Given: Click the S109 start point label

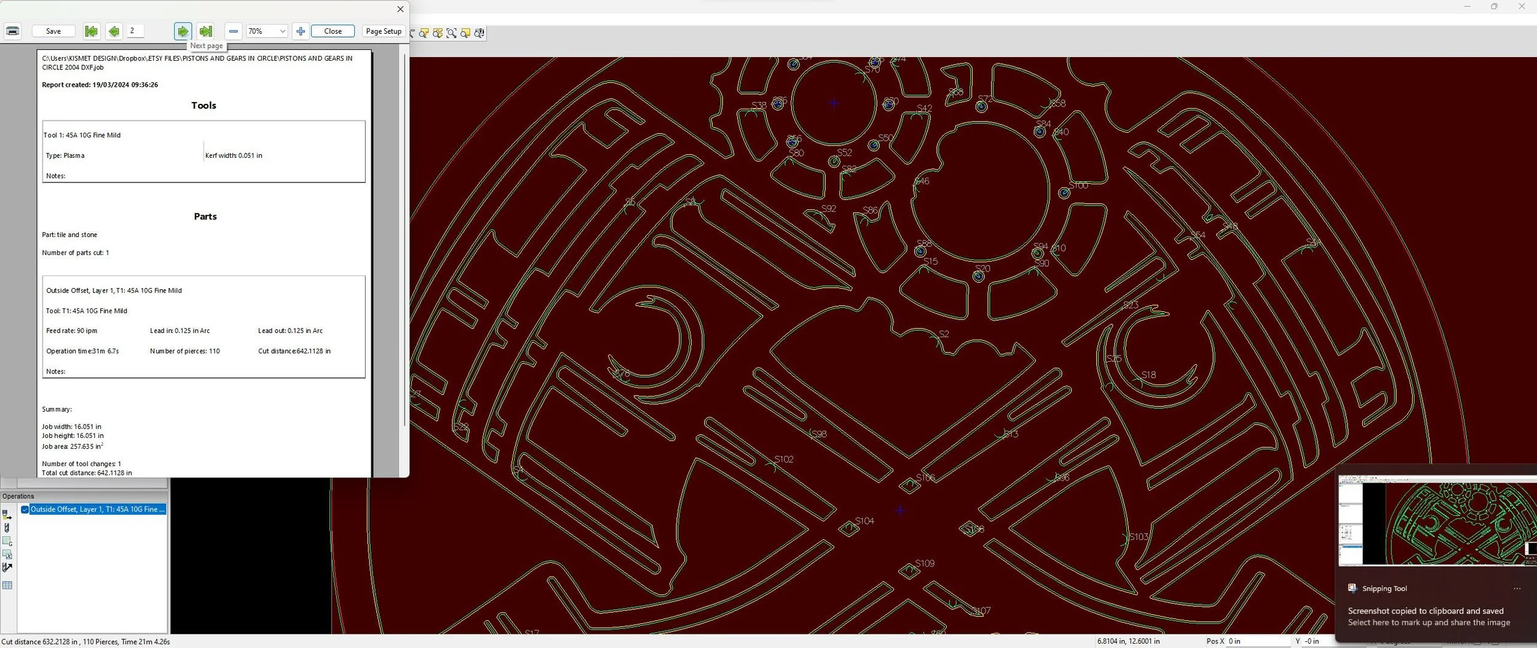Looking at the screenshot, I should 925,563.
